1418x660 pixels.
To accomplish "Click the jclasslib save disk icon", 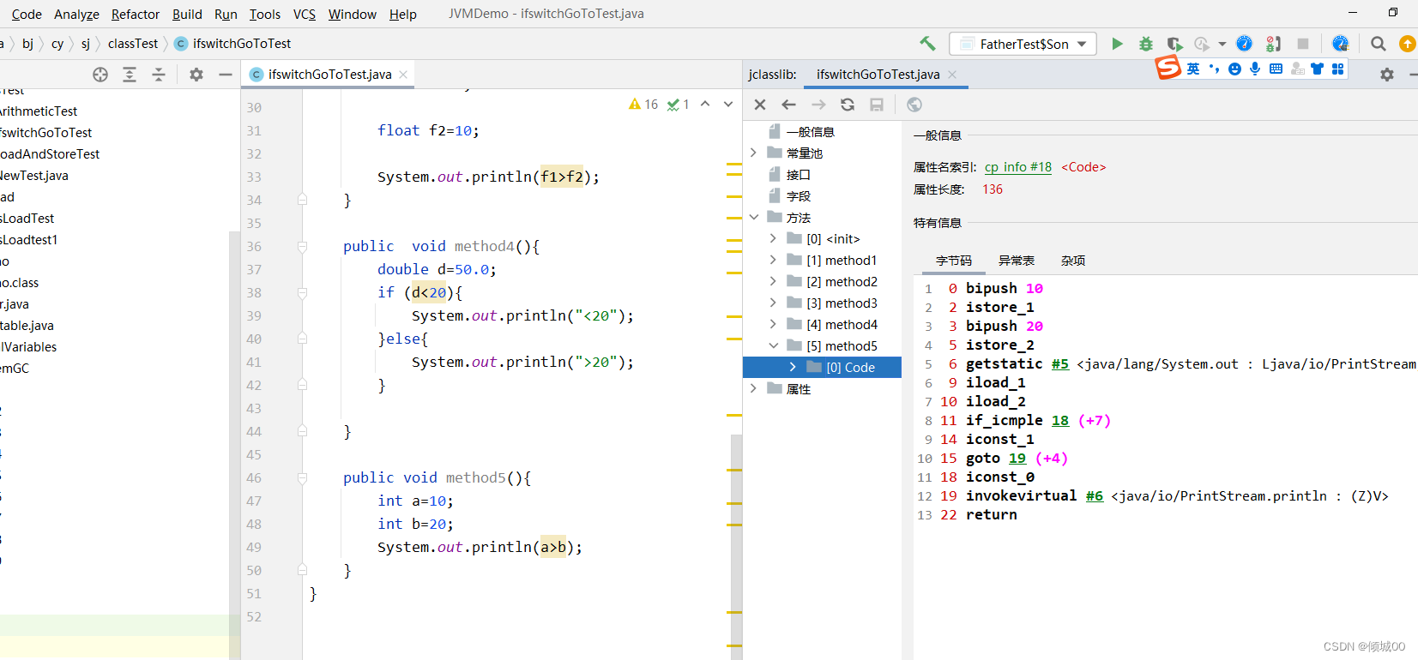I will pos(877,105).
